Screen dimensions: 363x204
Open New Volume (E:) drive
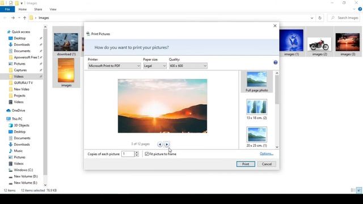26,182
